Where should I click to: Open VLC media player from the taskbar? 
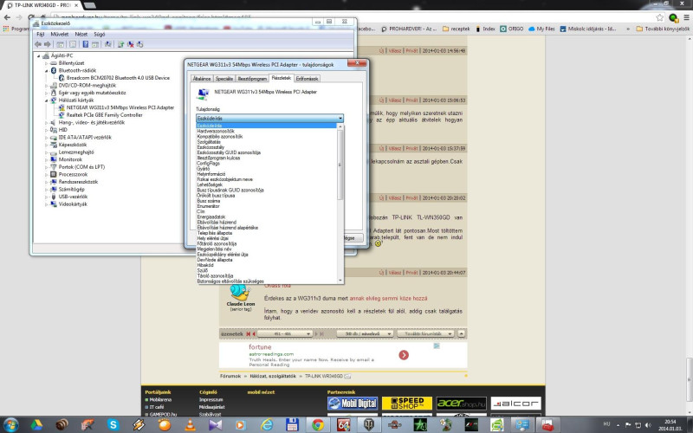[x=190, y=425]
